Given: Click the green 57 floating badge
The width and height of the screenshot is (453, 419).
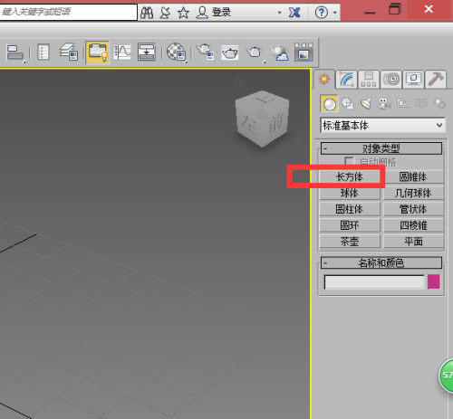Looking at the screenshot, I should [447, 376].
